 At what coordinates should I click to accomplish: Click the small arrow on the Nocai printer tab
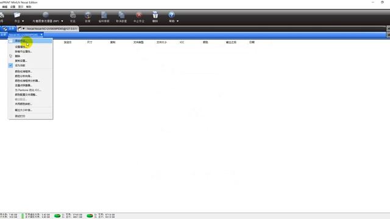click(24, 29)
